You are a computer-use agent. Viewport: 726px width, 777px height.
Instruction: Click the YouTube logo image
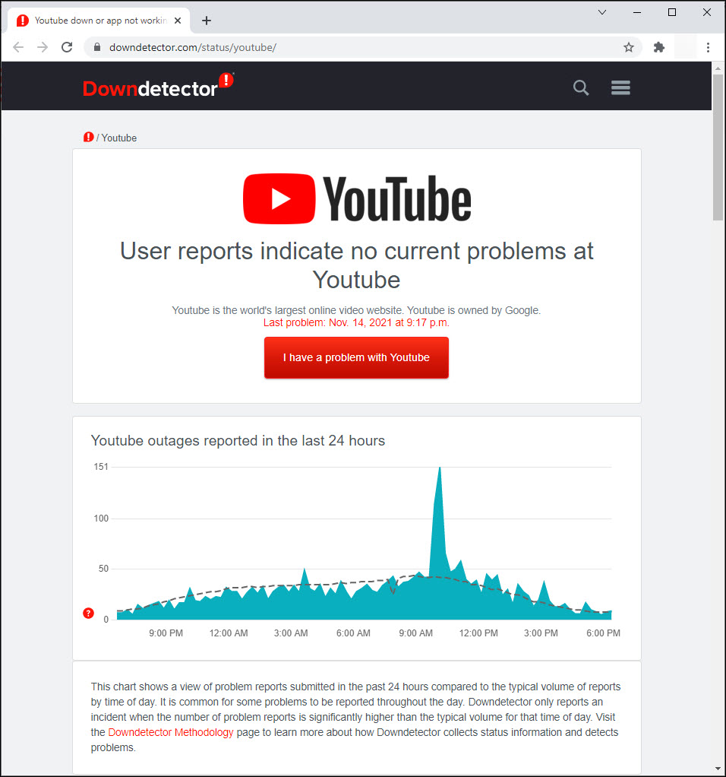tap(357, 198)
